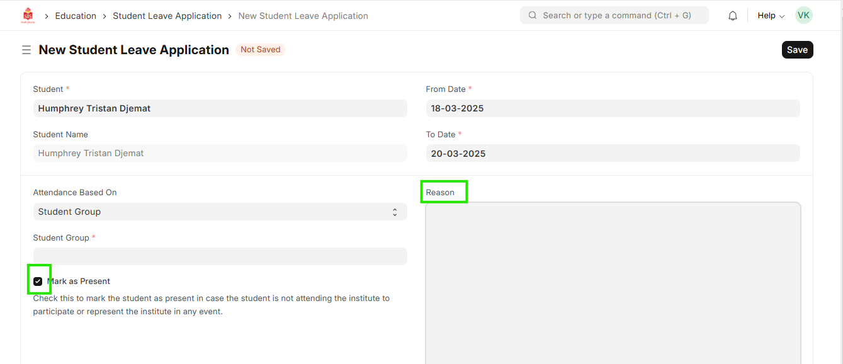This screenshot has height=364, width=843.
Task: Uncheck the Mark as Present checkbox
Action: pyautogui.click(x=38, y=282)
